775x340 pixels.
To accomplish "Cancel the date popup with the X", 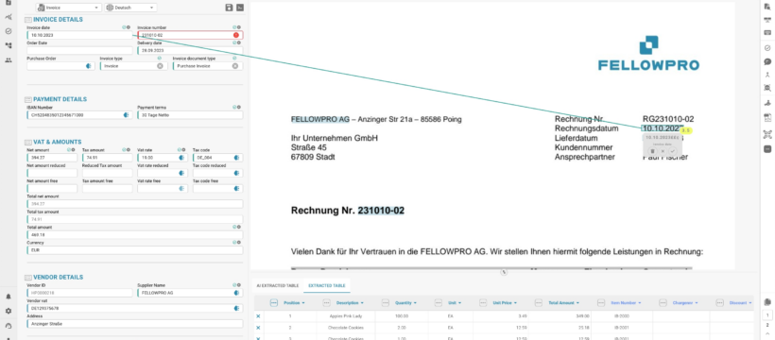I will click(663, 151).
